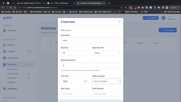This screenshot has height=102, width=181.
Task: Open the Quantity Unit dropdown
Action: (106, 53)
